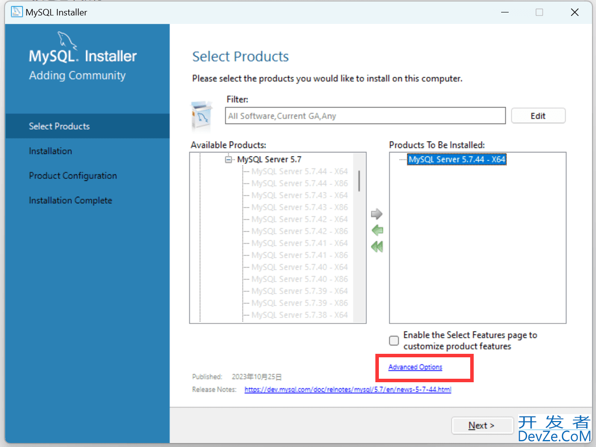Select available MySQL Server 5.7.43 - X64
The image size is (596, 447).
(299, 195)
